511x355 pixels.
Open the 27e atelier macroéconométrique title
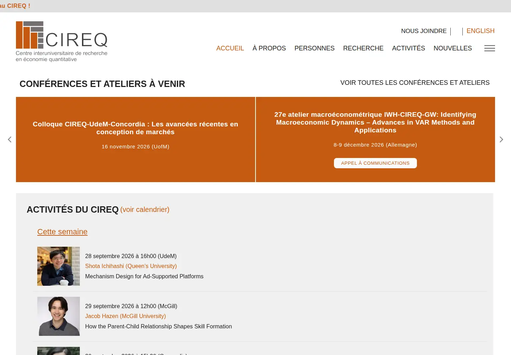coord(375,122)
